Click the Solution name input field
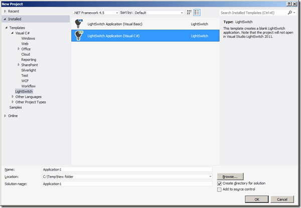Image resolution: width=301 pixels, height=208 pixels. [127, 184]
